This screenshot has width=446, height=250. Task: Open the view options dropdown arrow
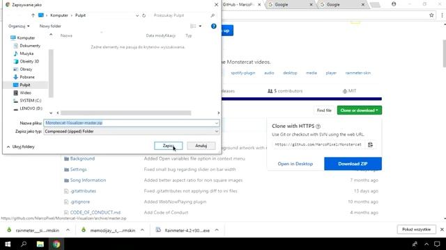[200, 26]
